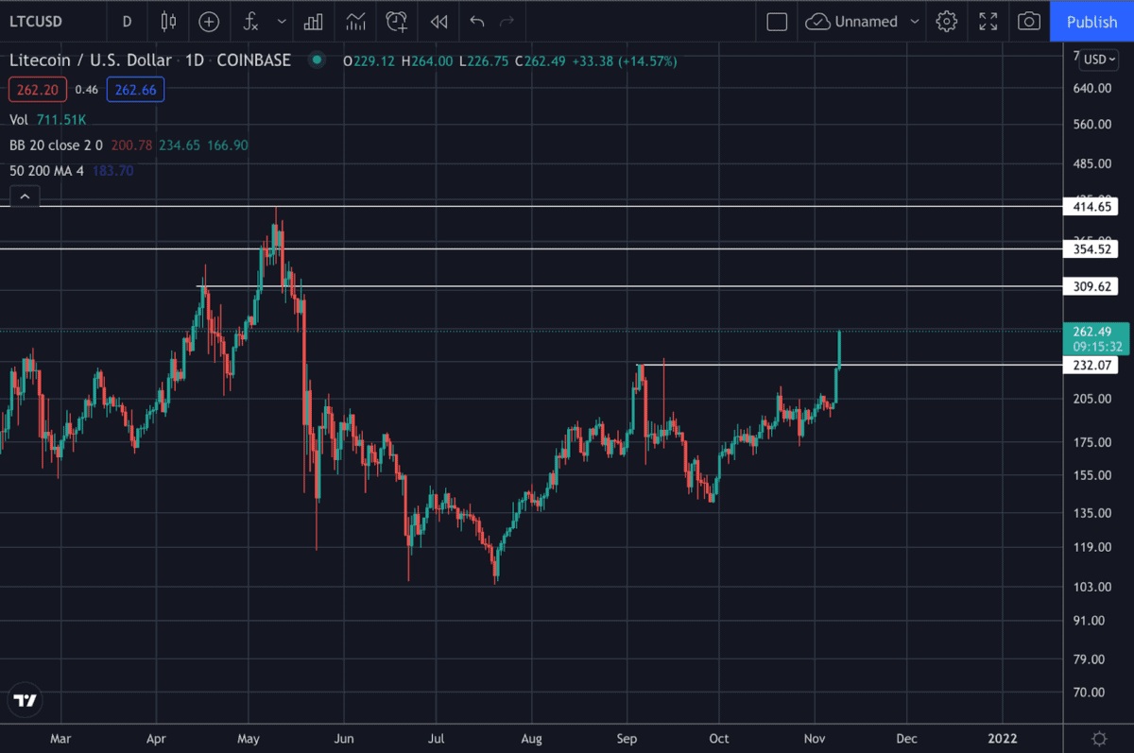Create an alert with the alarm clock icon

coord(397,21)
